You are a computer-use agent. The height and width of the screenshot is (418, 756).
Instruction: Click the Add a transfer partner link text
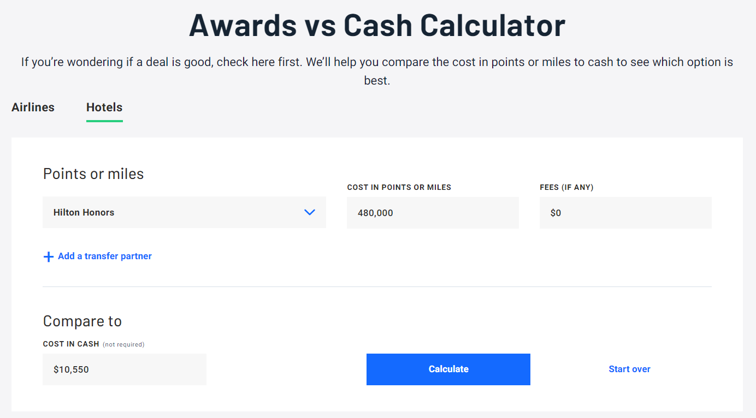(x=105, y=256)
